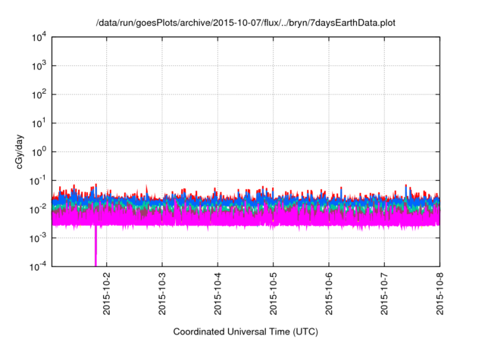The height and width of the screenshot is (339, 485).
Task: Select the 2015-10-3 x-axis tick label
Action: pyautogui.click(x=162, y=294)
